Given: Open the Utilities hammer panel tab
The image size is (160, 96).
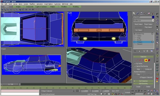Looking at the screenshot, I should tap(153, 13).
